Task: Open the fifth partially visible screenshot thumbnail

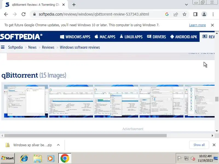Action: 200,101
